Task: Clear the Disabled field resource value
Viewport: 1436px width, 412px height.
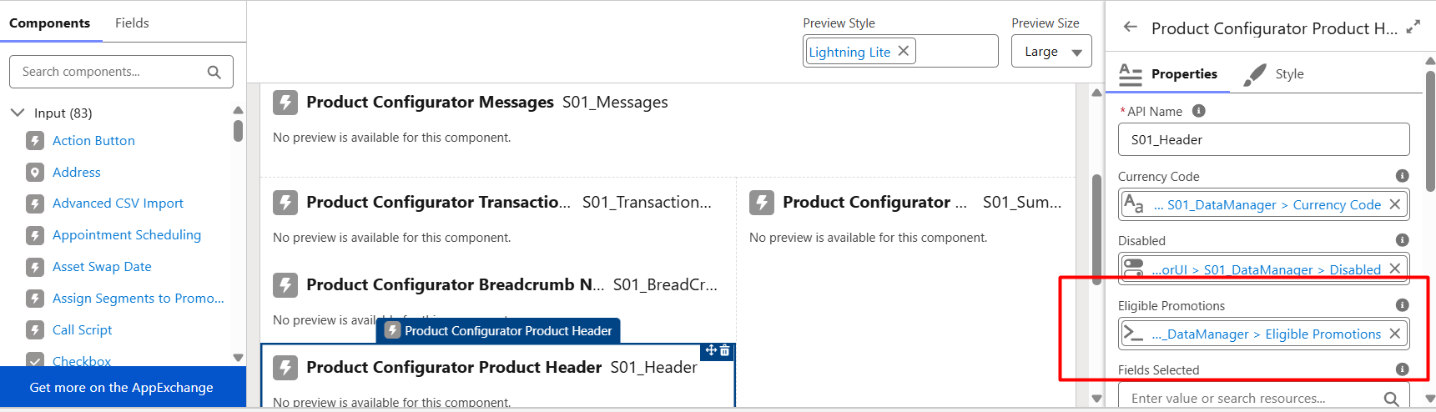Action: (x=1394, y=269)
